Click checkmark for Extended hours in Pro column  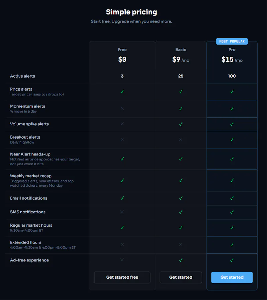232,245
